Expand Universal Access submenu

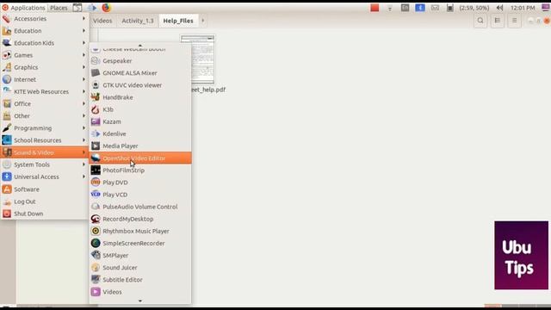(44, 177)
